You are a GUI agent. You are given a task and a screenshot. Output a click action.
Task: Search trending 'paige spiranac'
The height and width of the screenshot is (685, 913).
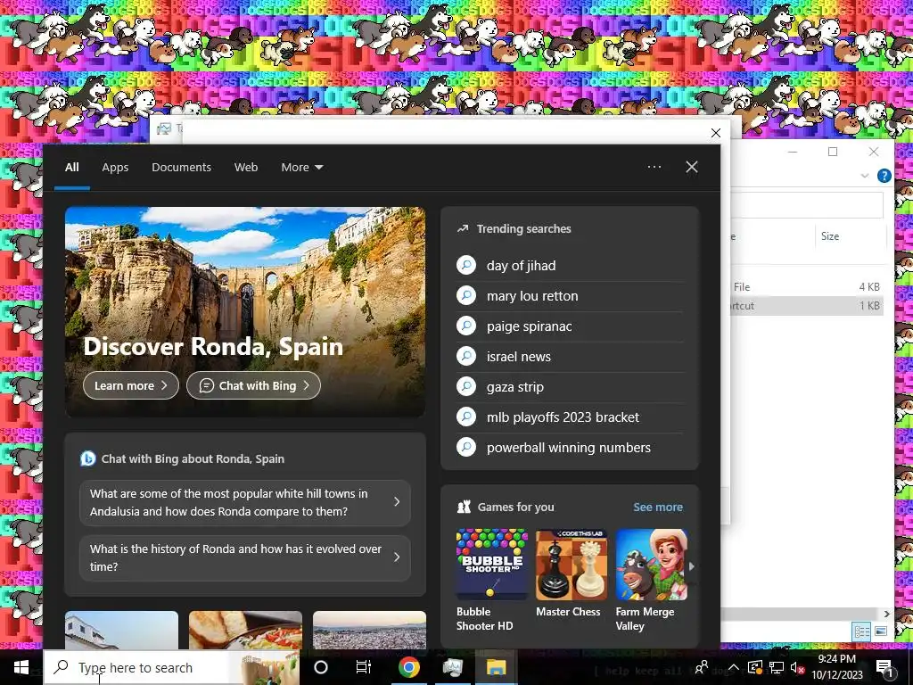pos(530,326)
